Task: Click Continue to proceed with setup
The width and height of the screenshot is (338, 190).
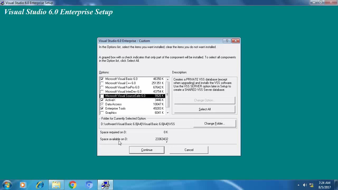Action: 147,150
